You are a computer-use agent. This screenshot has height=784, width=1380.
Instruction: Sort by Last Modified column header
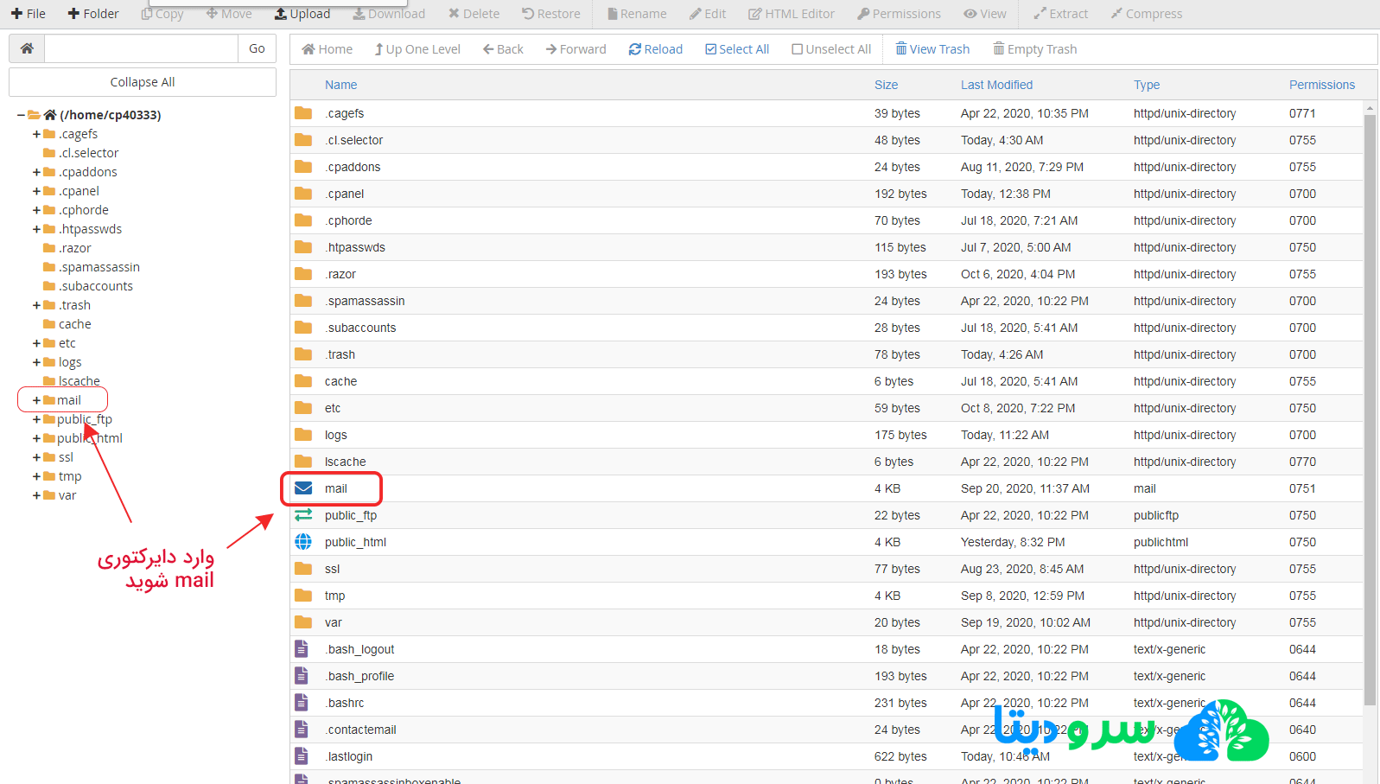click(996, 85)
